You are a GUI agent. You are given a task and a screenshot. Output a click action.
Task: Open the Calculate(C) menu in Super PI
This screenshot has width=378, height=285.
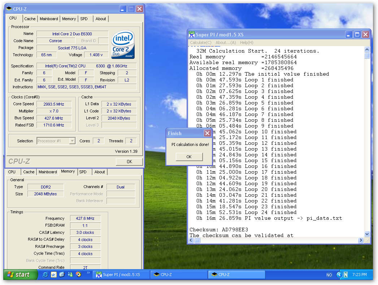tap(201, 43)
